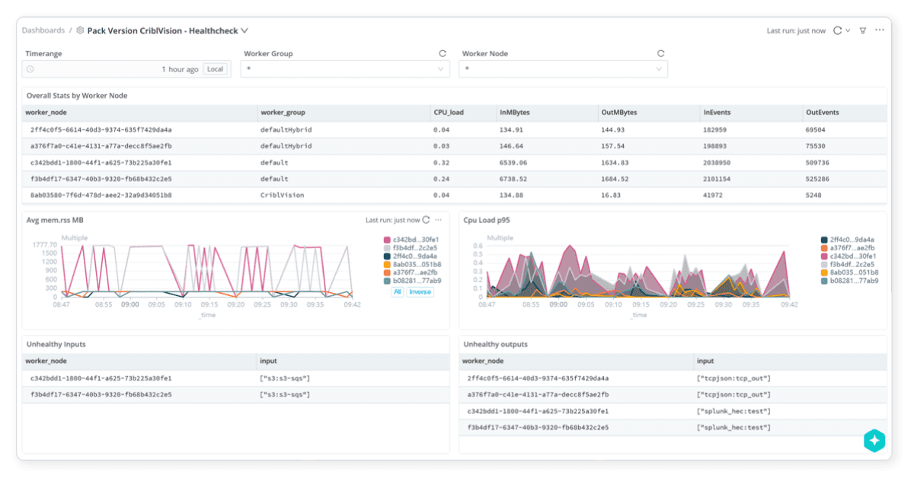This screenshot has height=487, width=914.
Task: Refresh the Avg mem.rss MB panel
Action: coord(427,220)
